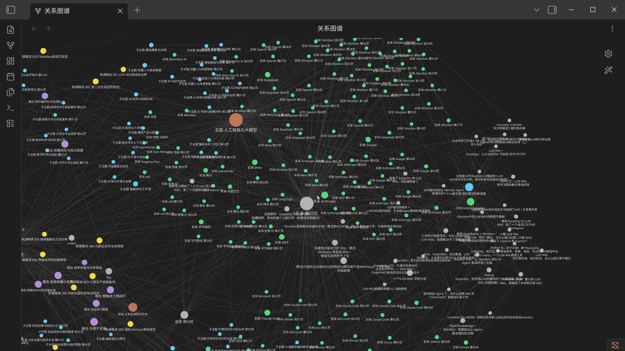Click the 关系图谱 view title in the header
625x351 pixels.
click(330, 28)
